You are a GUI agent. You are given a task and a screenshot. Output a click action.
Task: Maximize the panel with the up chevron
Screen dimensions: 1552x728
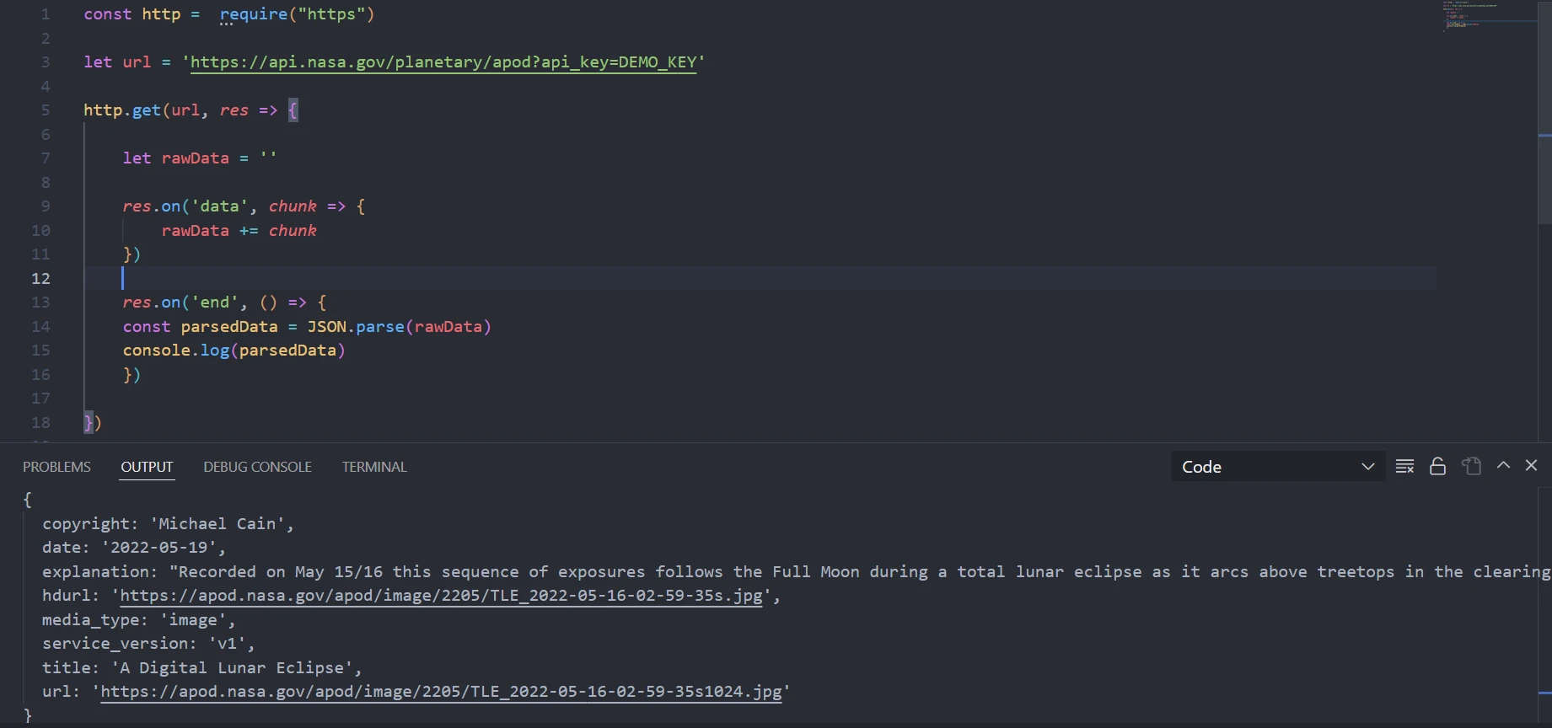coord(1503,466)
